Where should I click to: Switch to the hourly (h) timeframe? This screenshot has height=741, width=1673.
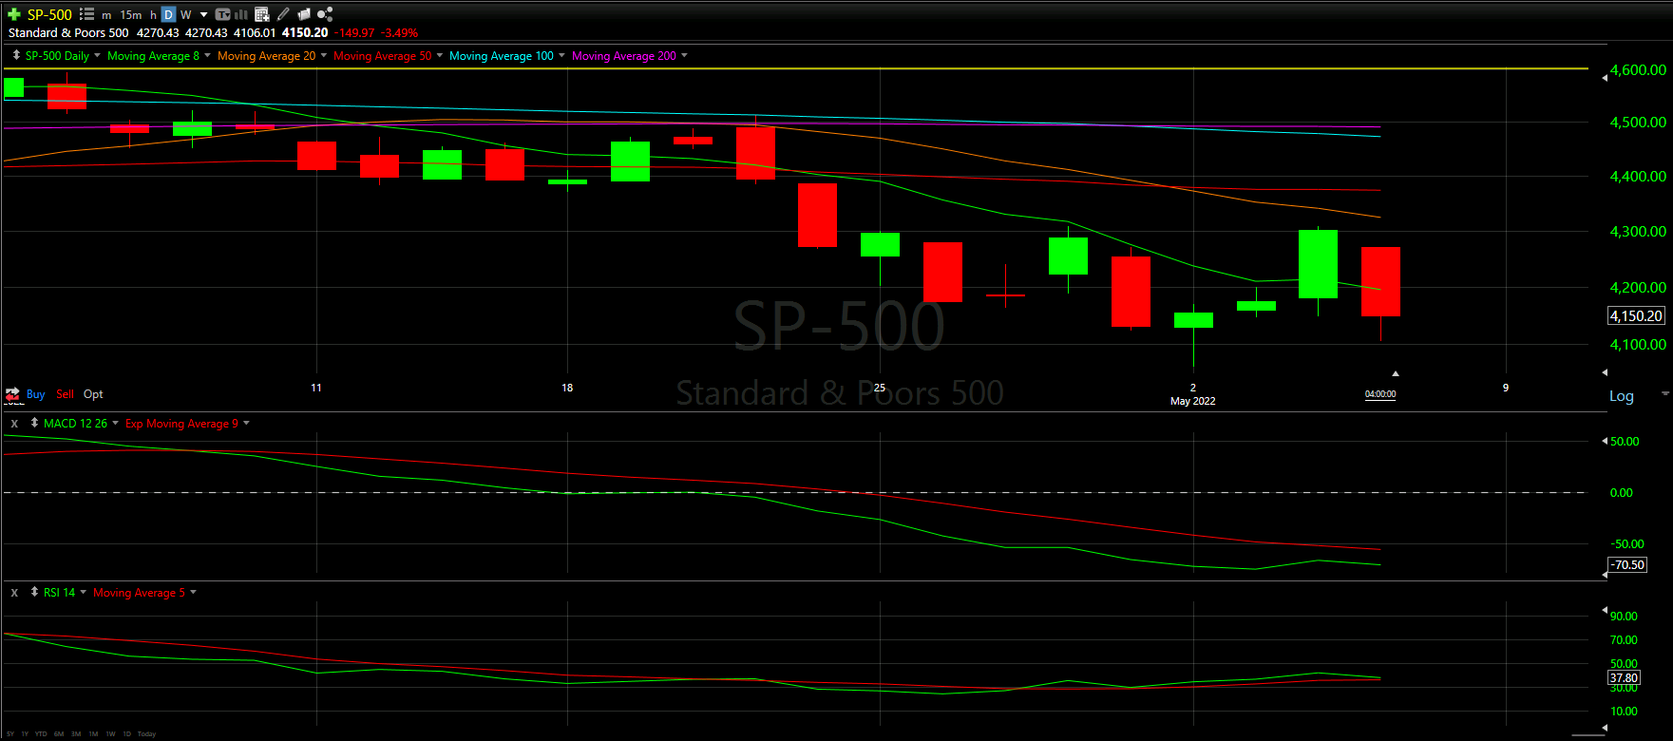pyautogui.click(x=153, y=15)
